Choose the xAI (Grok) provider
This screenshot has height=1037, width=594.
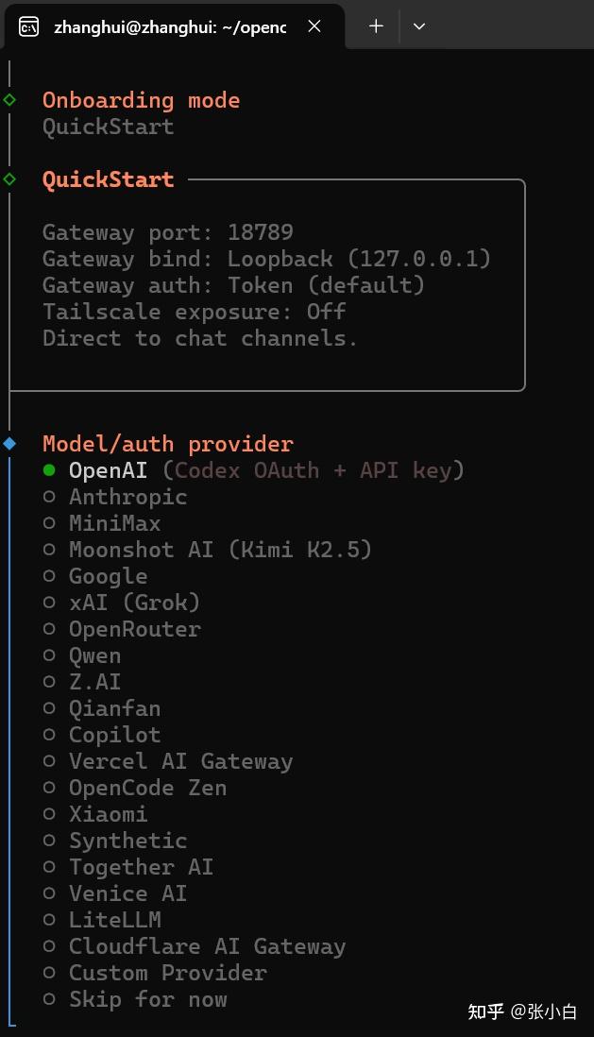click(134, 603)
